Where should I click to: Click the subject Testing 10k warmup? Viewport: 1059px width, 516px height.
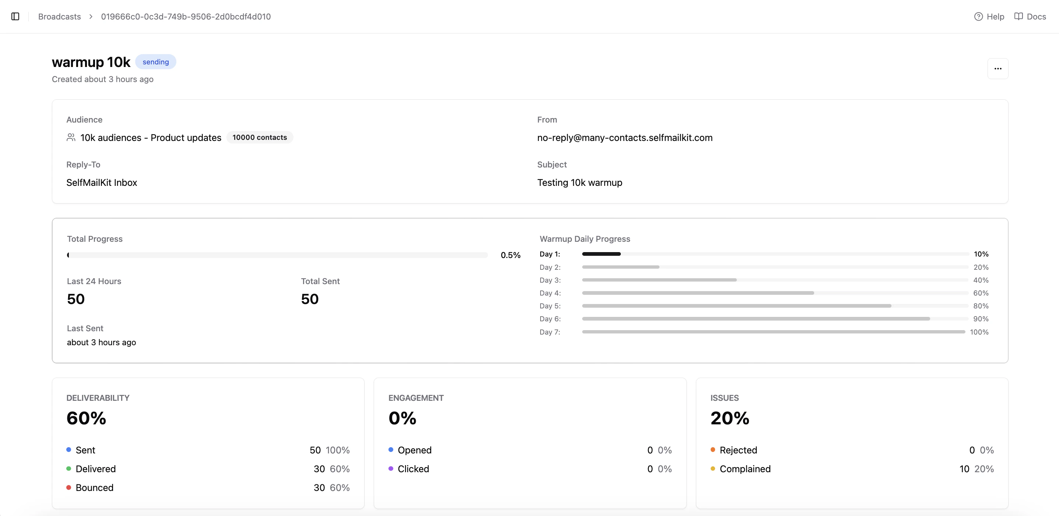click(x=579, y=183)
